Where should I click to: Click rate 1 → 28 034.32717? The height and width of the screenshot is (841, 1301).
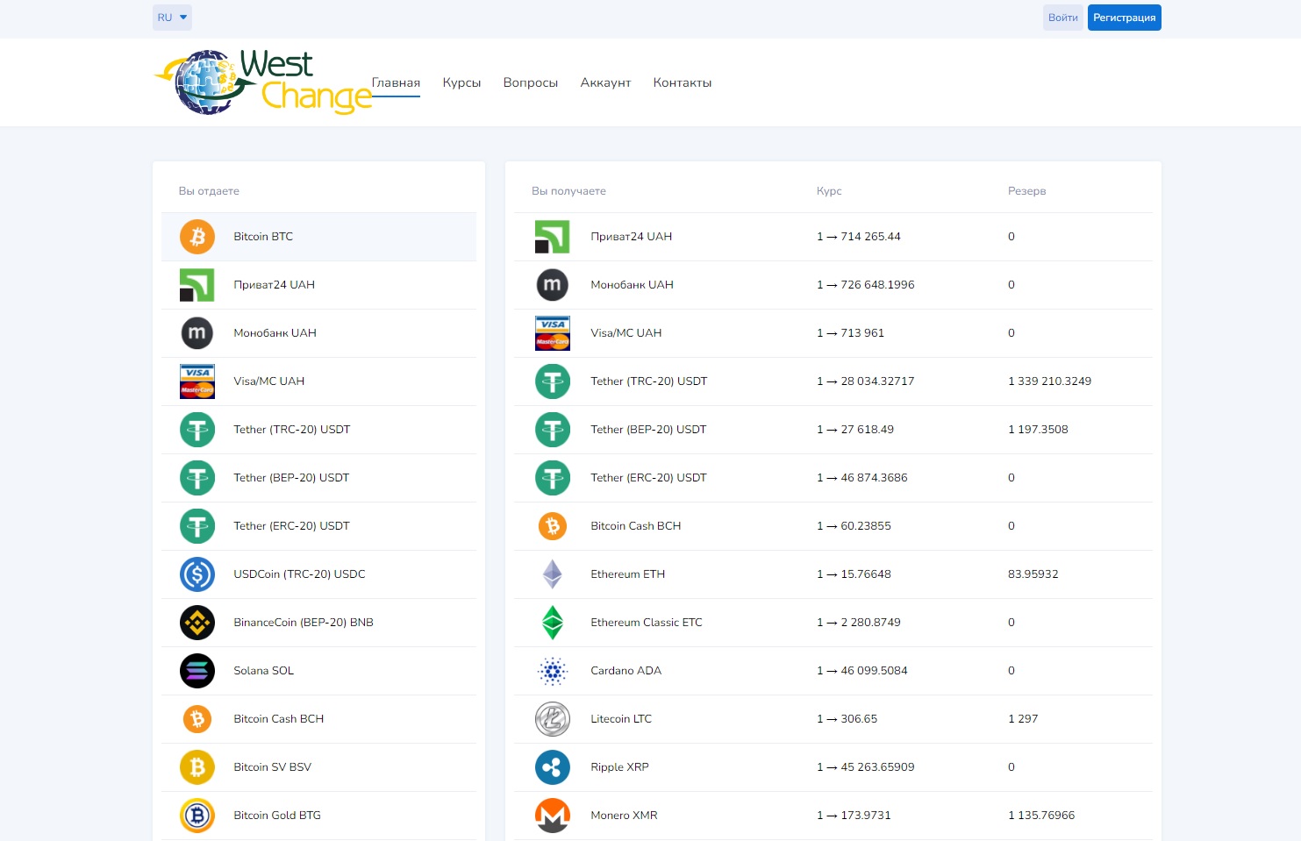tap(865, 381)
